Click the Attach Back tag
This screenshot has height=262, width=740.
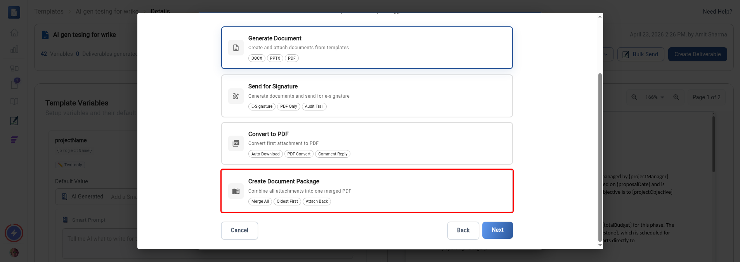click(x=317, y=202)
